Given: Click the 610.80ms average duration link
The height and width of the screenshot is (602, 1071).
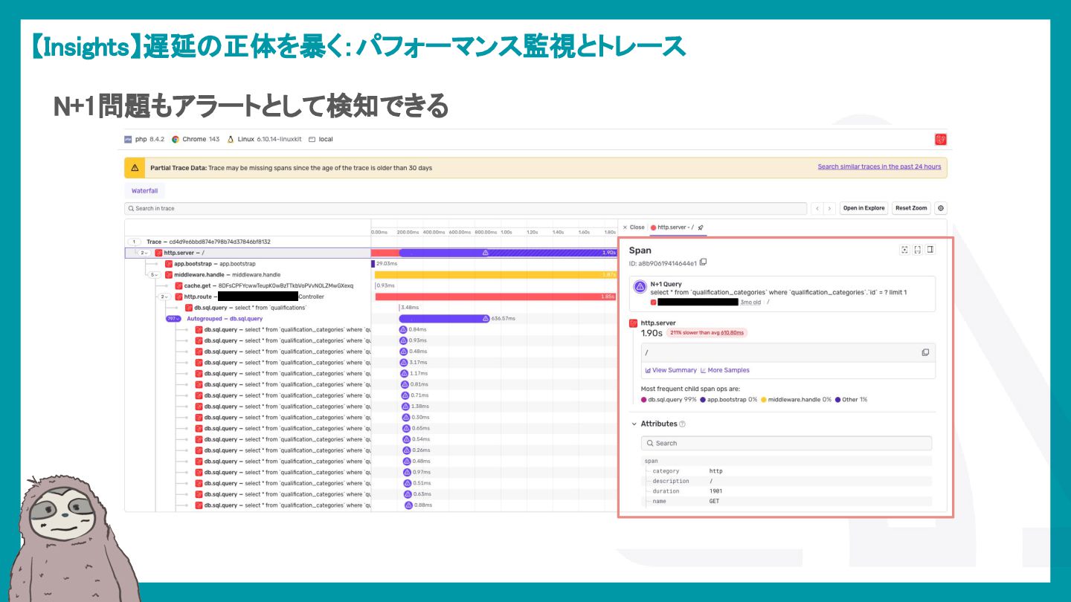Looking at the screenshot, I should click(x=733, y=333).
